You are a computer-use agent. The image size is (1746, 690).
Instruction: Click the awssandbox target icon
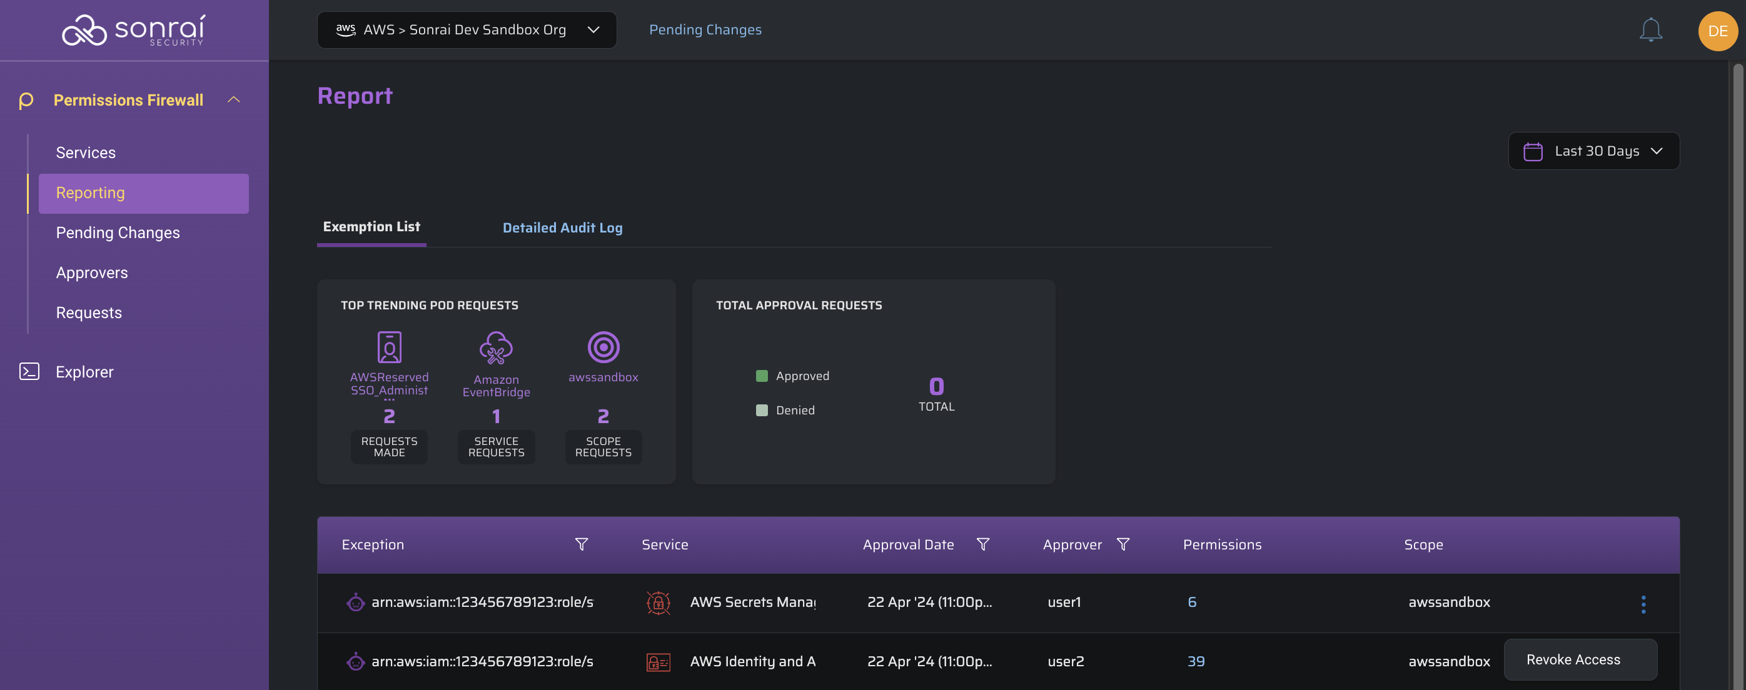[x=603, y=347]
